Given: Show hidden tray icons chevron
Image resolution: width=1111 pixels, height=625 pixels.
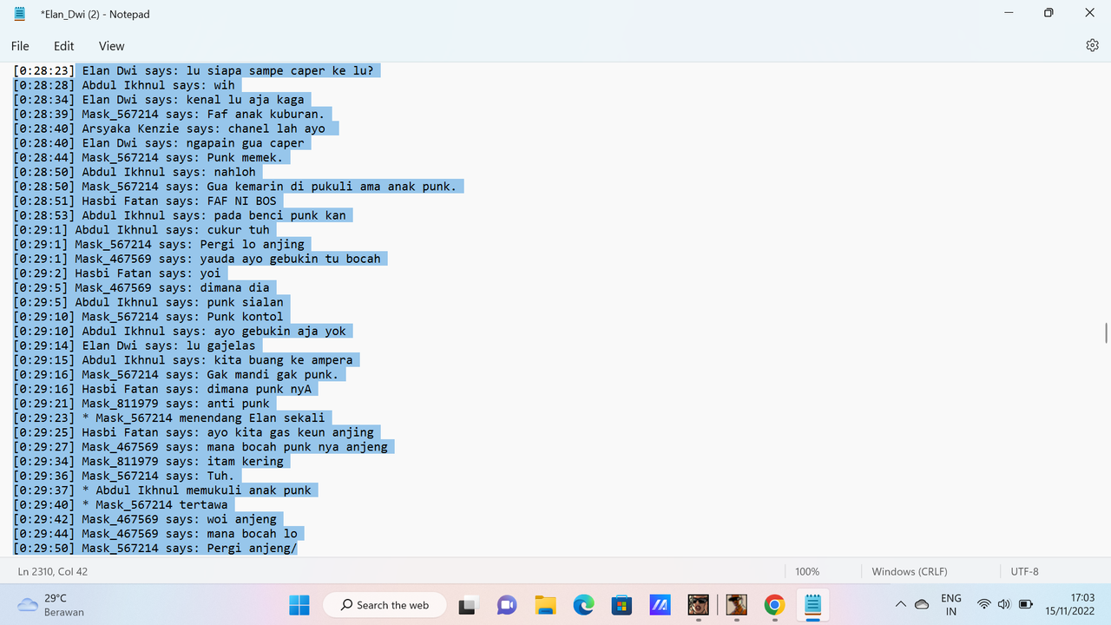Looking at the screenshot, I should tap(900, 604).
